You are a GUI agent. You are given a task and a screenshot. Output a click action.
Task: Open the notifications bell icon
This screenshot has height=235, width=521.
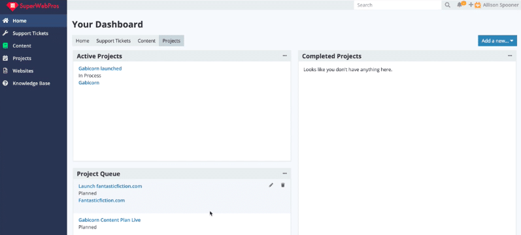[x=460, y=5]
